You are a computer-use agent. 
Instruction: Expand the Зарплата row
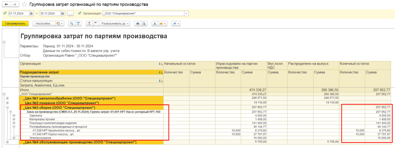click(x=14, y=115)
